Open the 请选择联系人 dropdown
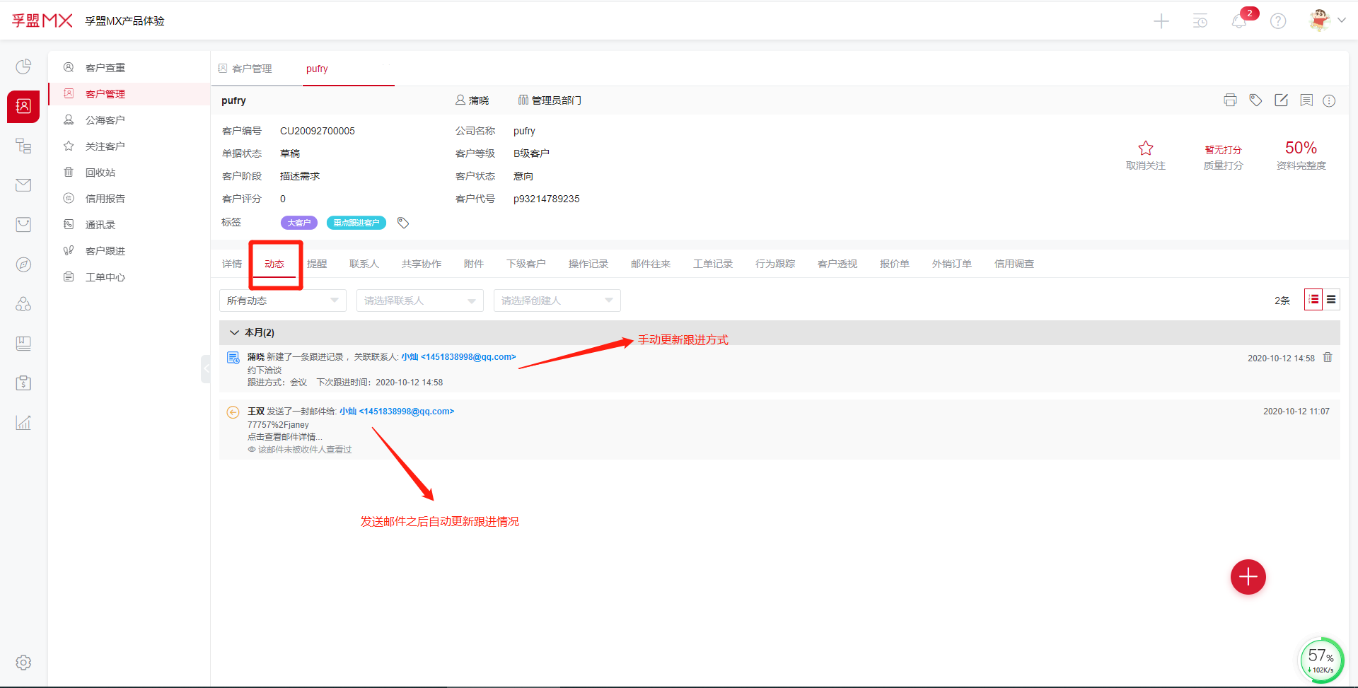The height and width of the screenshot is (688, 1358). coord(419,301)
